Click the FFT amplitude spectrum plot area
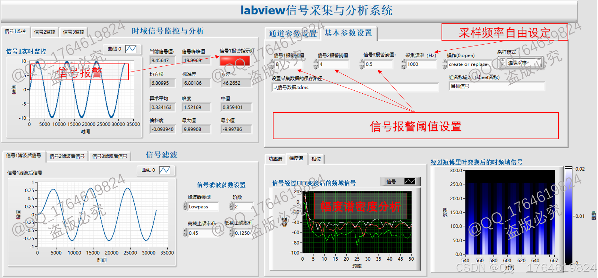This screenshot has height=278, width=598. (x=357, y=222)
